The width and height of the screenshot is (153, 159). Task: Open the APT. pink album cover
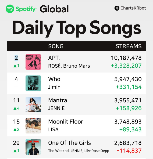[x=33, y=62]
